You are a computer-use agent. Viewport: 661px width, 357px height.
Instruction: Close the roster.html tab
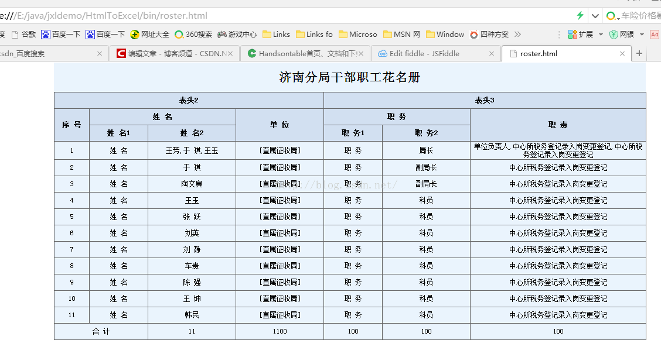point(622,53)
